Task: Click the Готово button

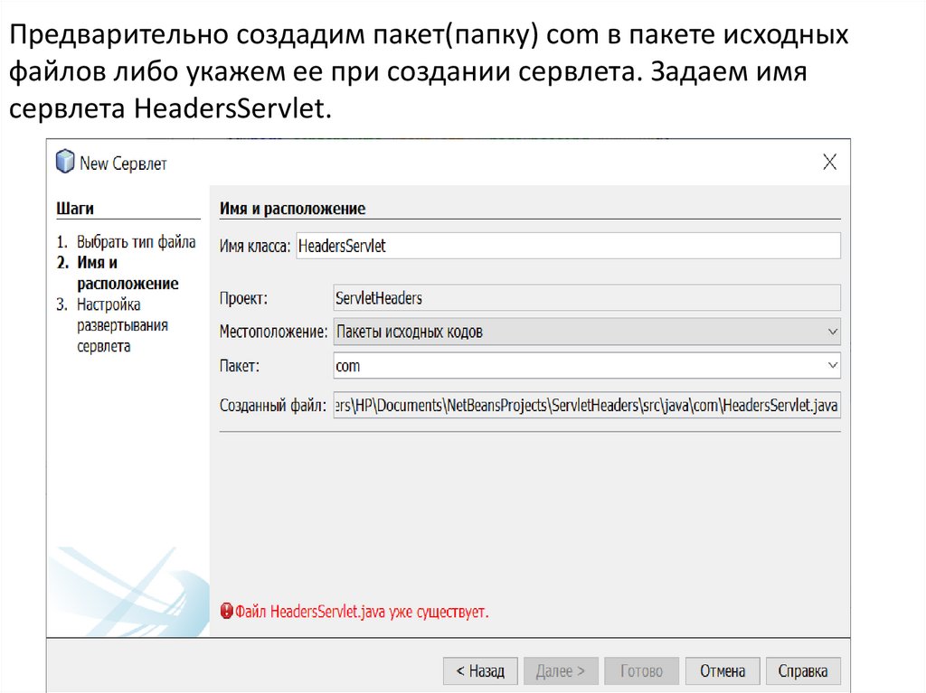Action: click(641, 671)
